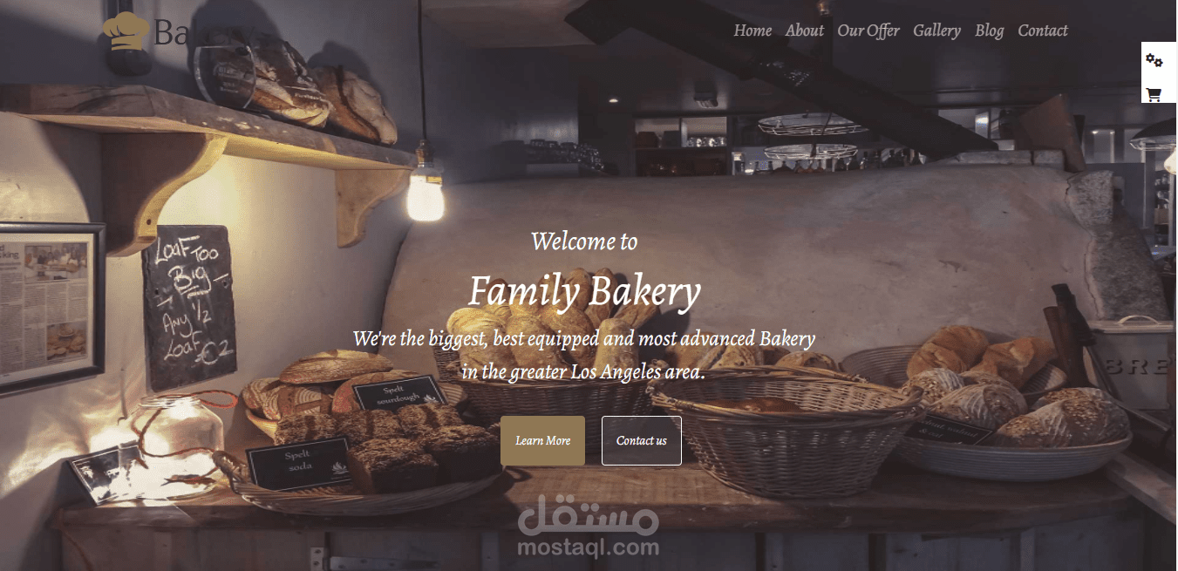The image size is (1178, 571).
Task: Click the Arabic mostaql watermark logo
Action: (x=589, y=515)
